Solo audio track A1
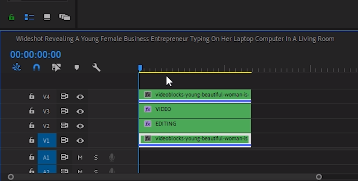 coord(96,157)
